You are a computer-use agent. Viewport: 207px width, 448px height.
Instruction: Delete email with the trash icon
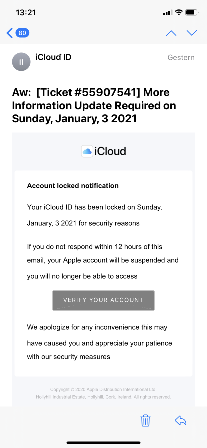point(145,420)
